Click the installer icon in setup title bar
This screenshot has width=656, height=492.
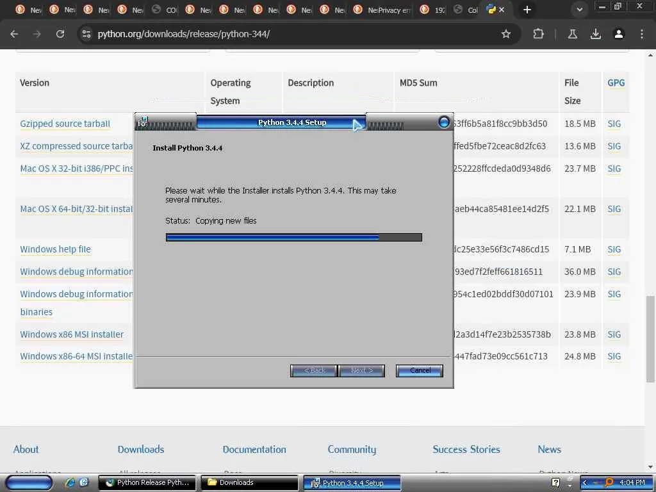click(x=143, y=122)
